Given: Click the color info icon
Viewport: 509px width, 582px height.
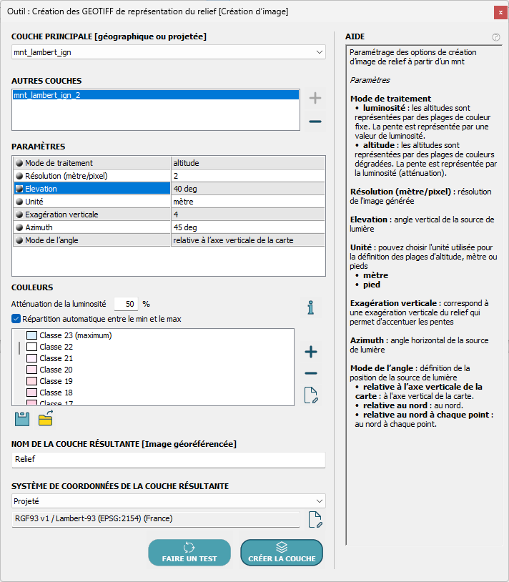Looking at the screenshot, I should coord(310,308).
